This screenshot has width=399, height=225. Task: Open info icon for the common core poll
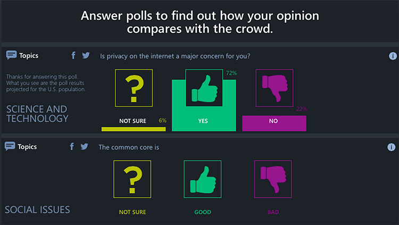click(391, 147)
